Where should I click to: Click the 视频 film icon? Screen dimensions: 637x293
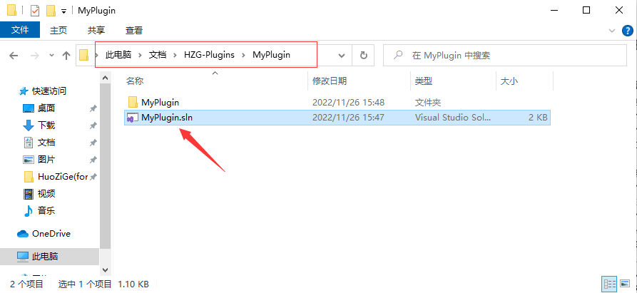[x=29, y=194]
